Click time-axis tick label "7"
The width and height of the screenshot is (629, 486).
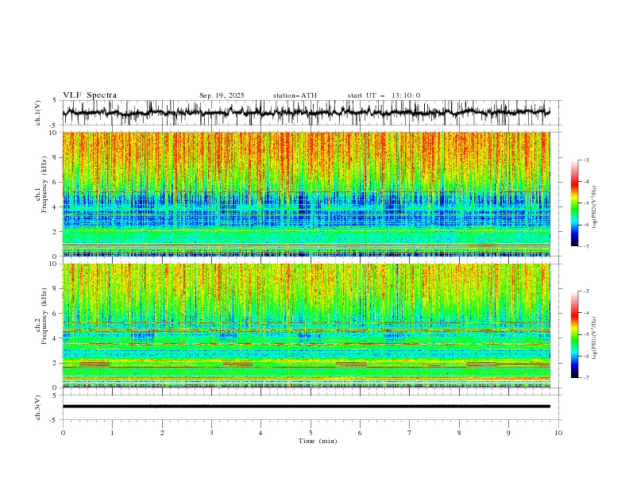[410, 433]
